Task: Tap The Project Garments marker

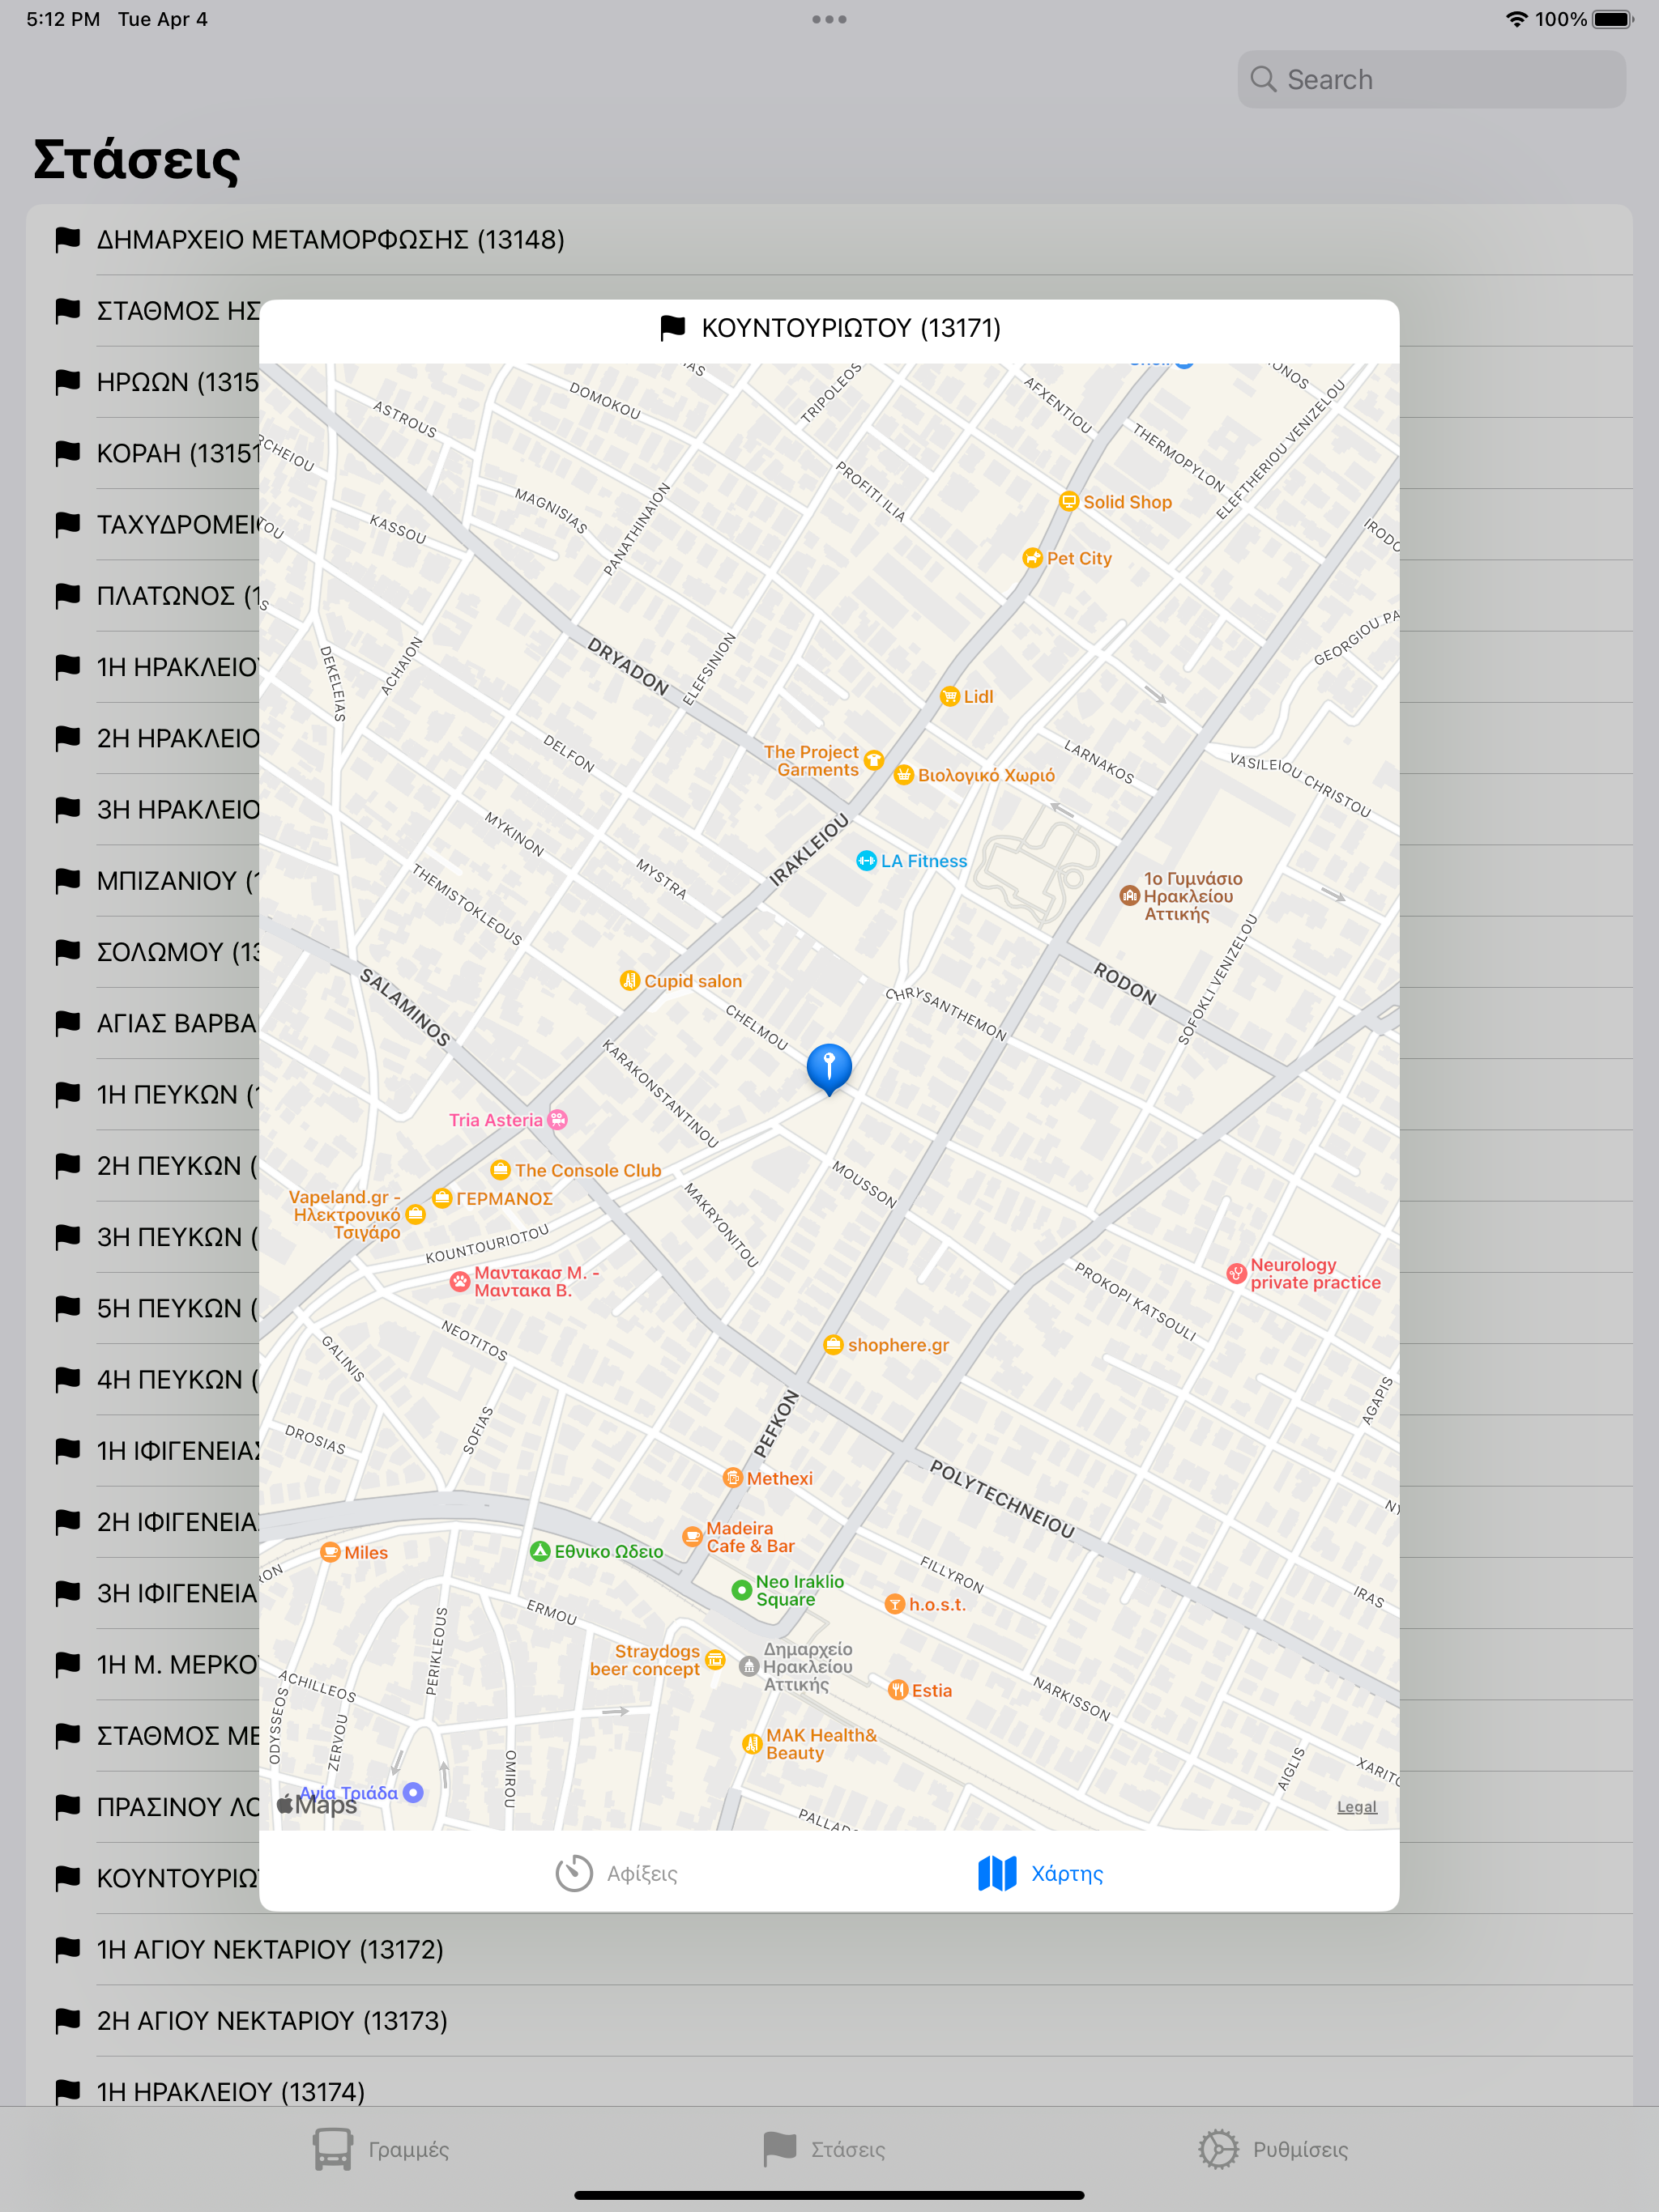Action: pos(873,760)
